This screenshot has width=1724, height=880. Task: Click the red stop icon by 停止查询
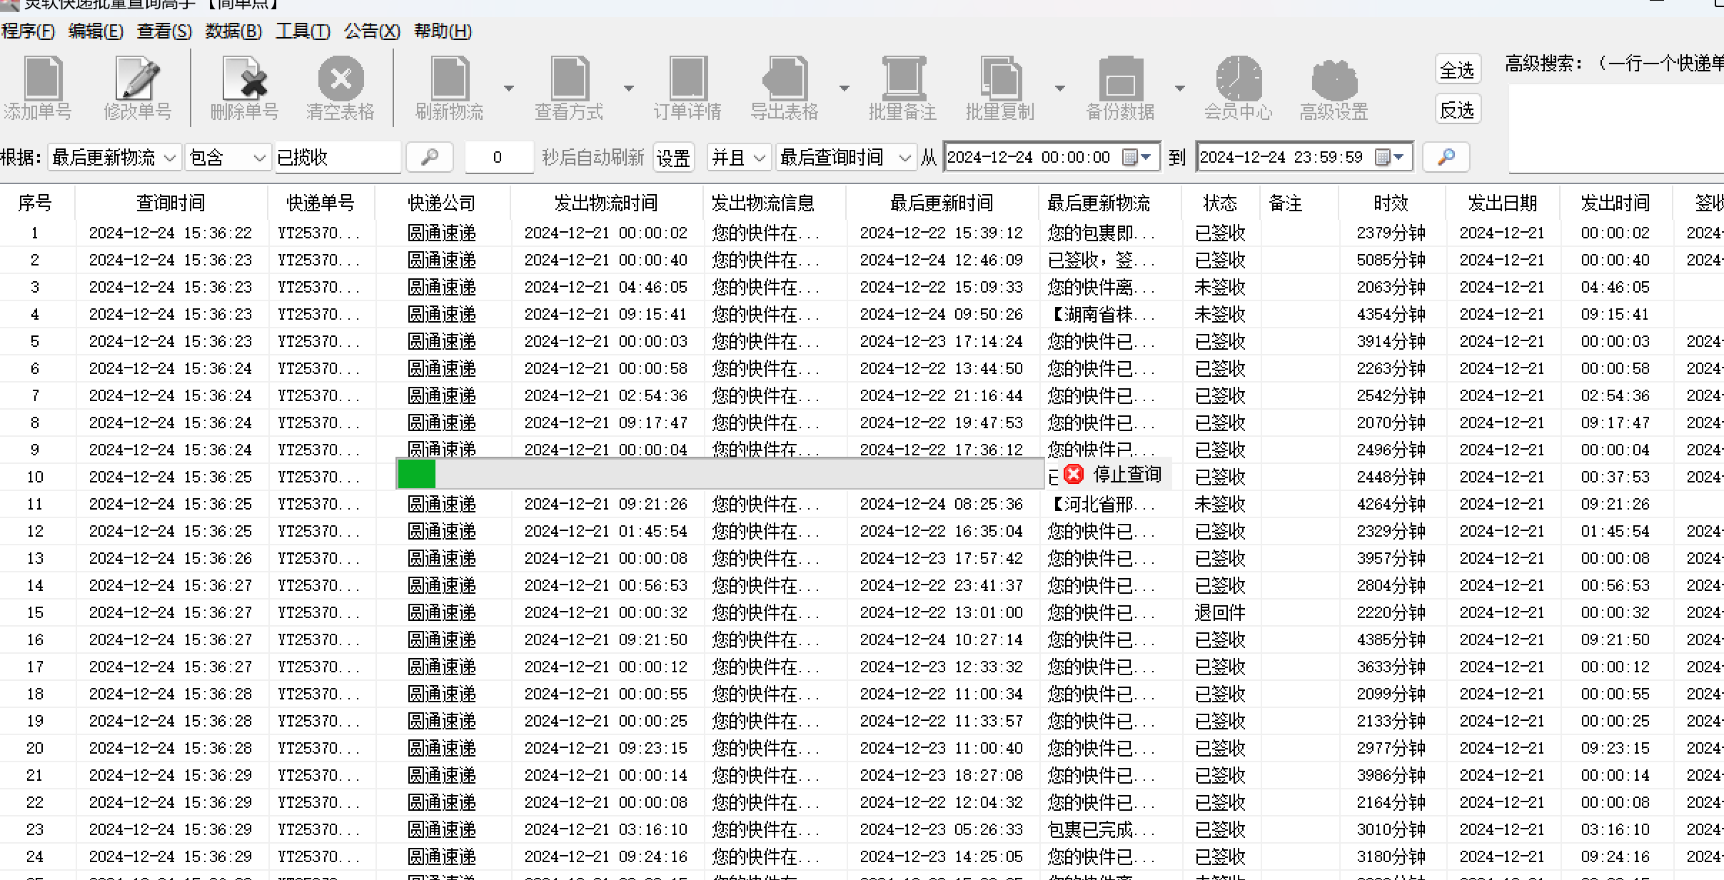pos(1074,474)
